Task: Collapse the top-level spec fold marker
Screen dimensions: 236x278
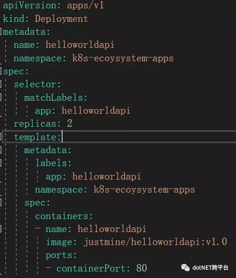Action: (1, 71)
